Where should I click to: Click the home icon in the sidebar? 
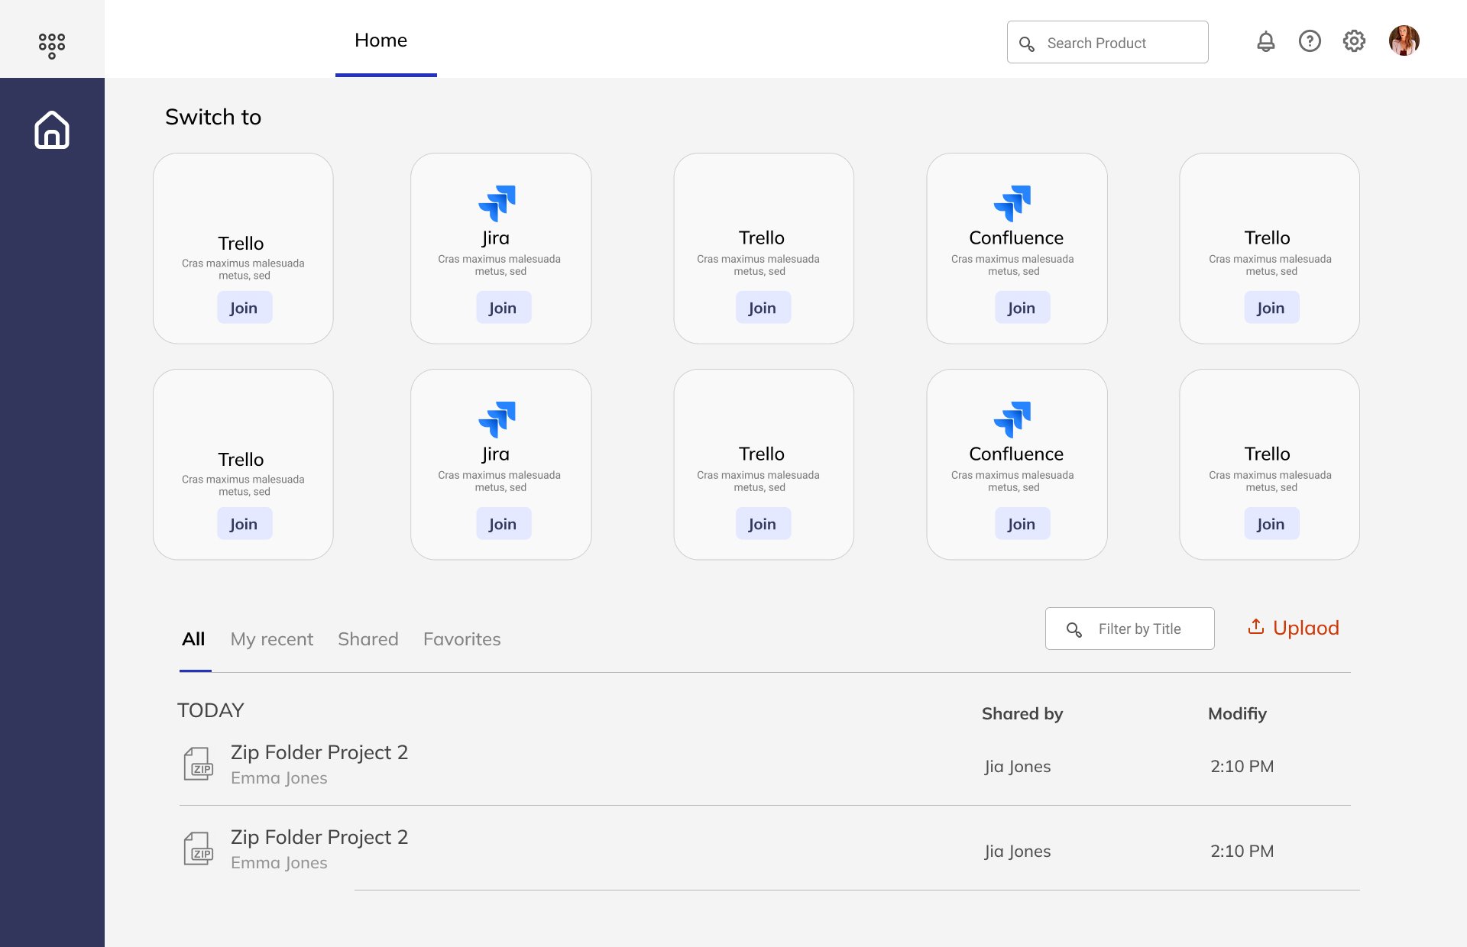[52, 130]
